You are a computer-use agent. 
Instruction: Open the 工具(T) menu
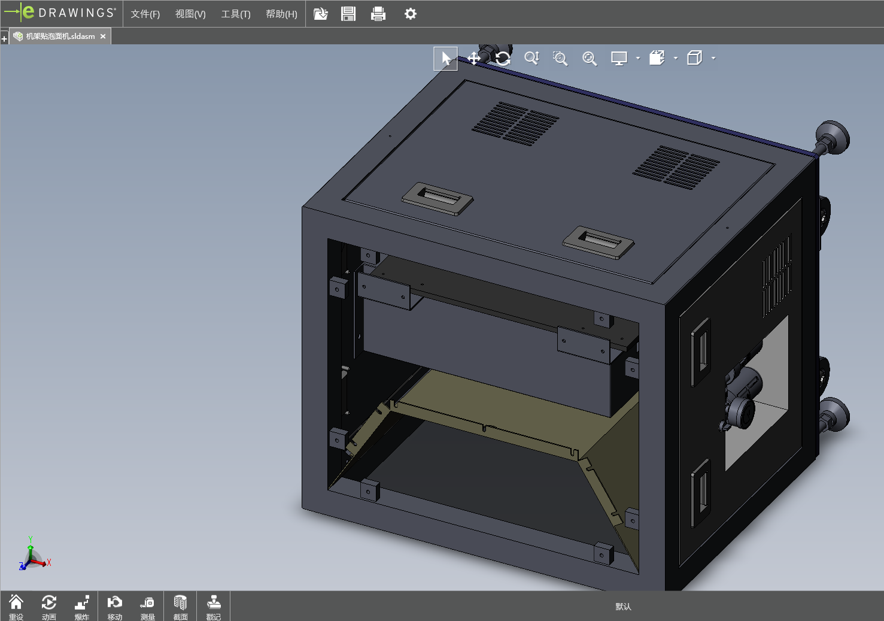click(236, 14)
